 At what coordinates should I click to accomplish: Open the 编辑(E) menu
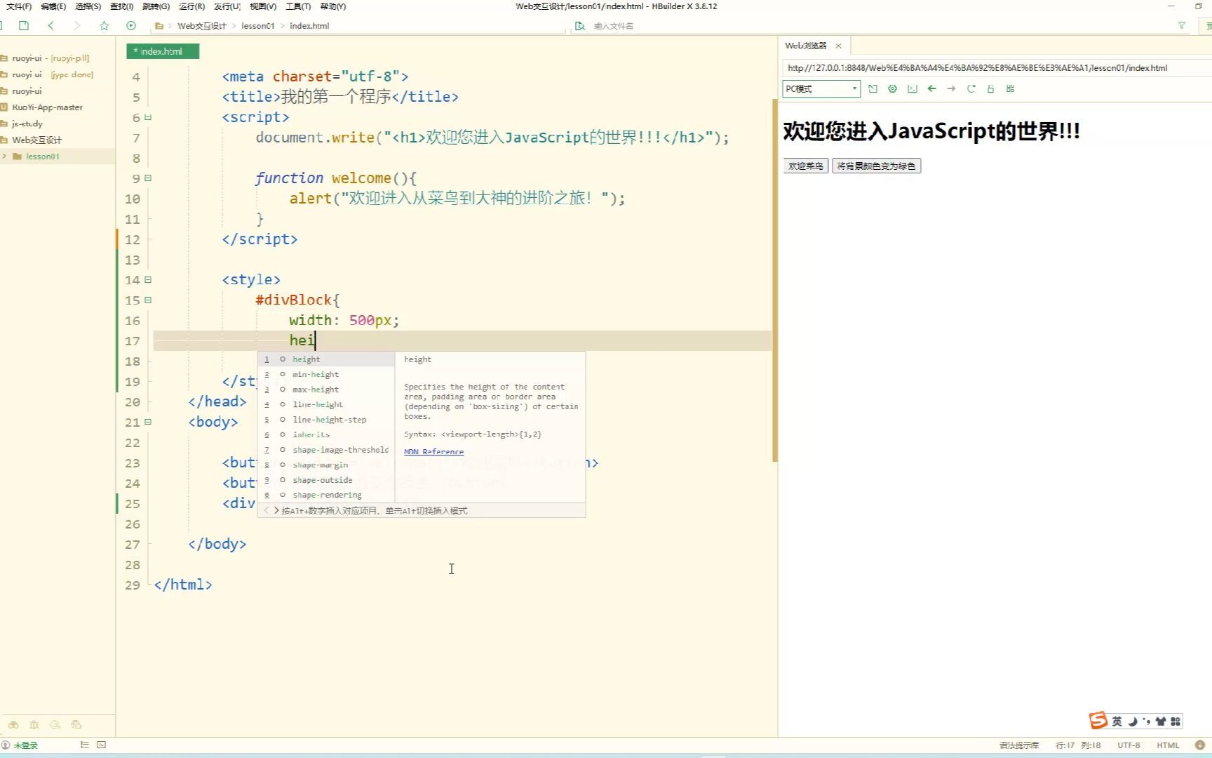53,6
